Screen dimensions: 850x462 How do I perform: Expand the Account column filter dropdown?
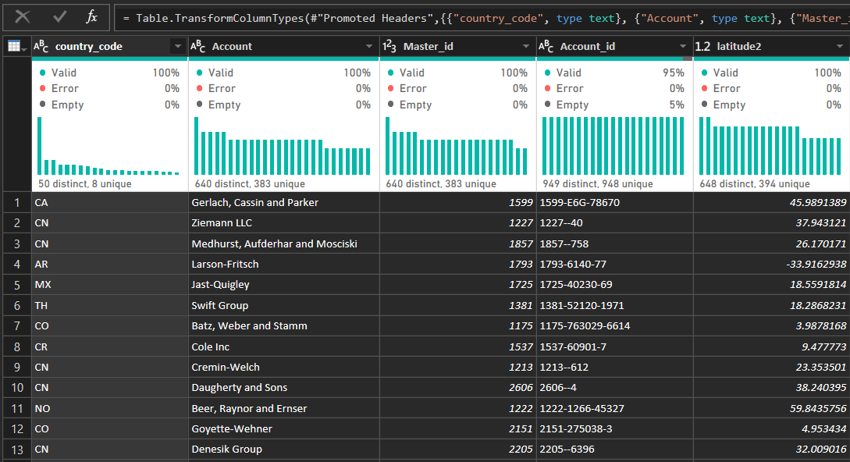click(369, 47)
